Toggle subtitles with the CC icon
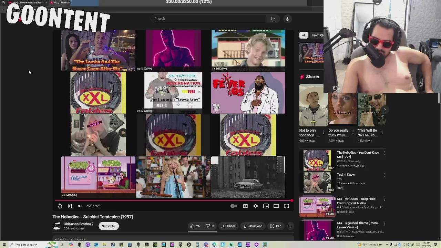Image resolution: width=441 pixels, height=248 pixels. click(x=245, y=206)
